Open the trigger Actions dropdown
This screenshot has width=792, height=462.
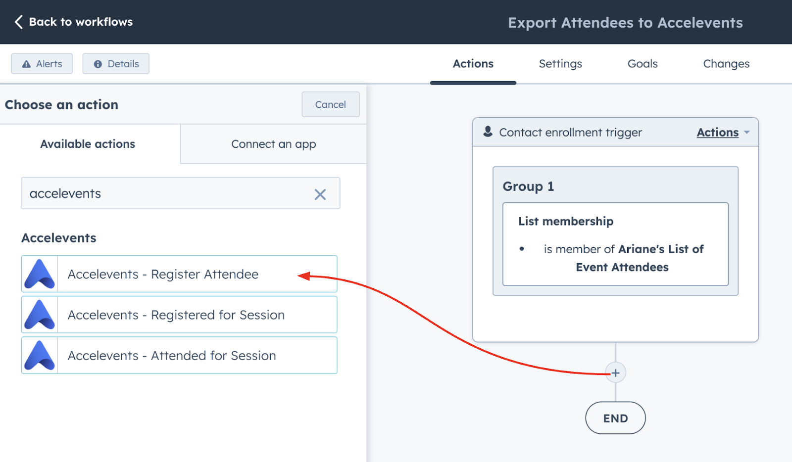pyautogui.click(x=723, y=133)
